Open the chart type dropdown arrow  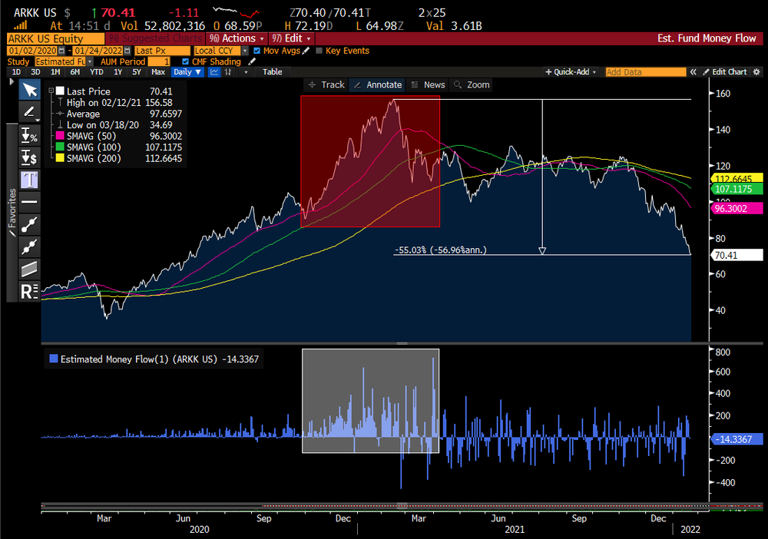(x=246, y=72)
